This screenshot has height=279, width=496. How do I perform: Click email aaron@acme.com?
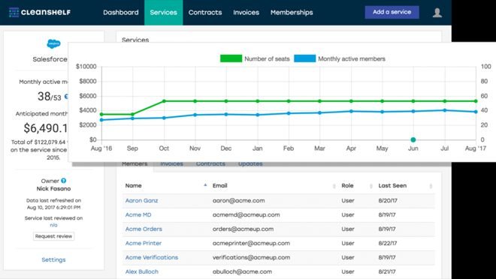click(x=238, y=201)
